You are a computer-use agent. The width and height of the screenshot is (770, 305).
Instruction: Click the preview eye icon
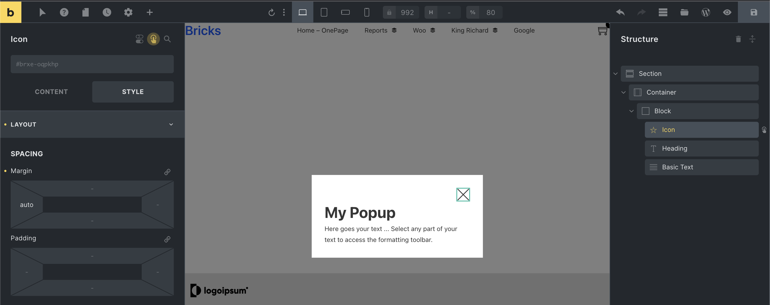click(727, 12)
